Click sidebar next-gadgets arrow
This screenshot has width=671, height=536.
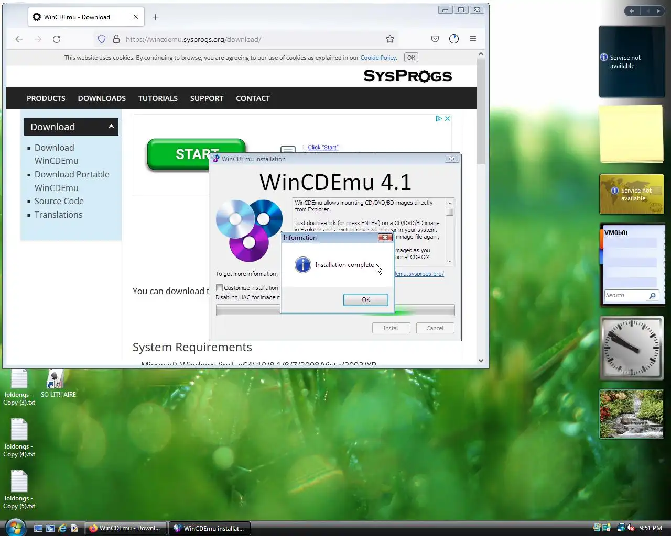[x=658, y=11]
